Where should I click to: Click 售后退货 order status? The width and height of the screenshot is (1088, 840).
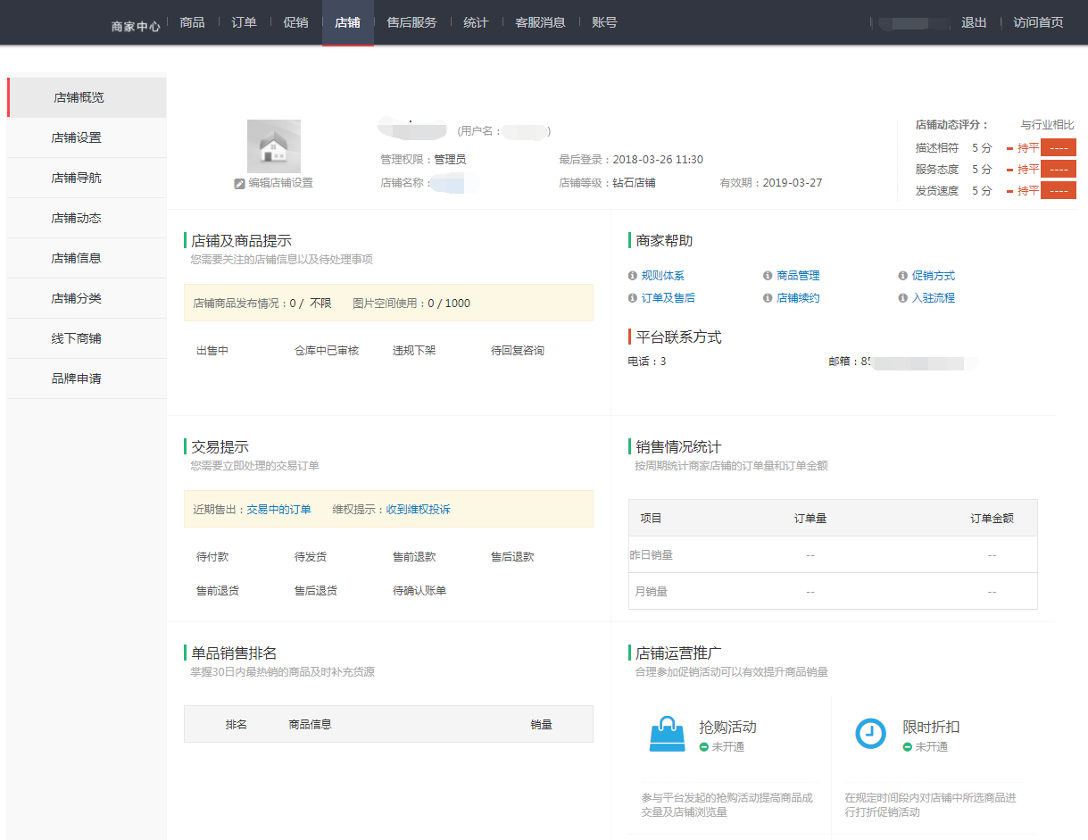coord(316,591)
